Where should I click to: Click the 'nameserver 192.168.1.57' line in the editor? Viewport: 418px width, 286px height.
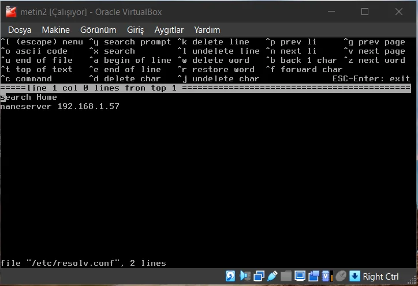pyautogui.click(x=60, y=107)
